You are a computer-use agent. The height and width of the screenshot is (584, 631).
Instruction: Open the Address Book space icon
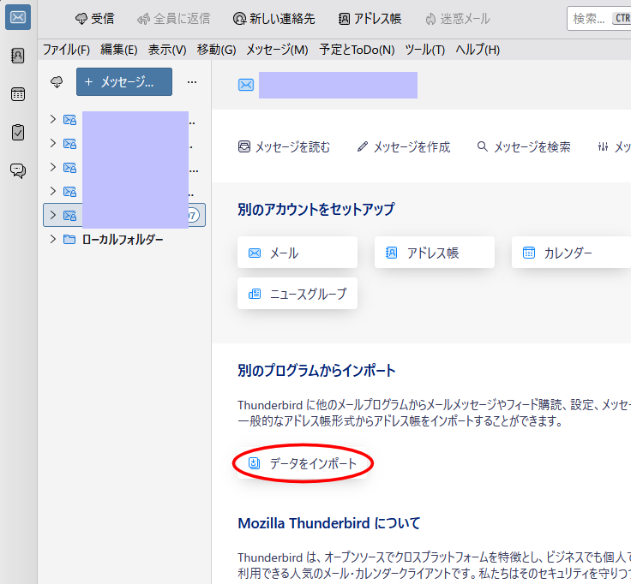(x=18, y=56)
